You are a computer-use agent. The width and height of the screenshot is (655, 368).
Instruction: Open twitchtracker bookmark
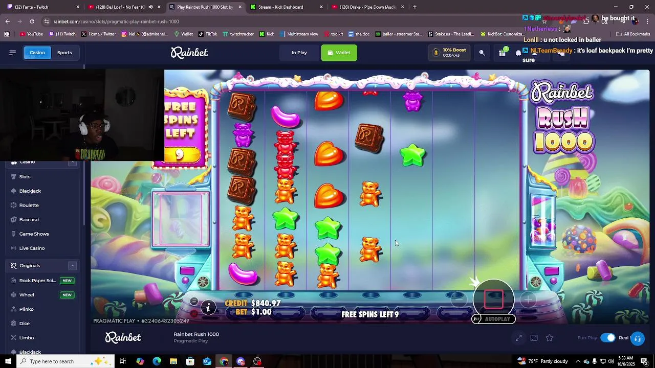pos(238,34)
